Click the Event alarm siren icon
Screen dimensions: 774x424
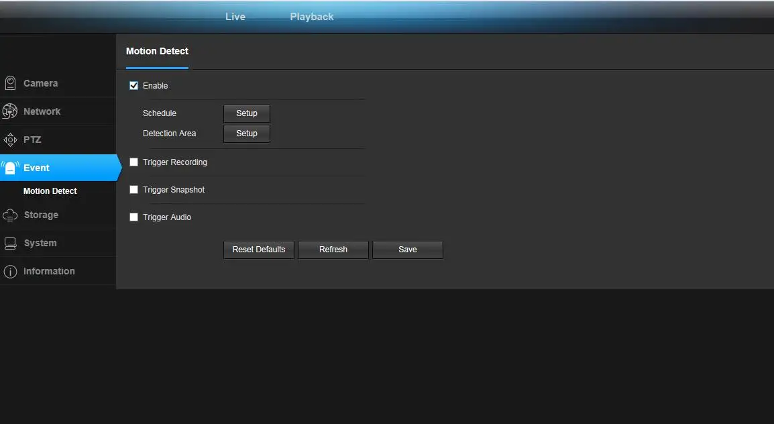coord(10,168)
